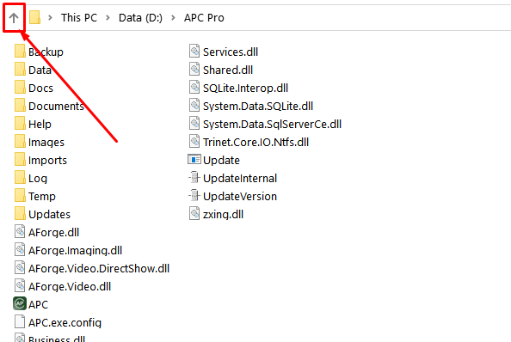Screen dimensions: 511x342
Task: Select the Images folder icon
Action: click(20, 142)
